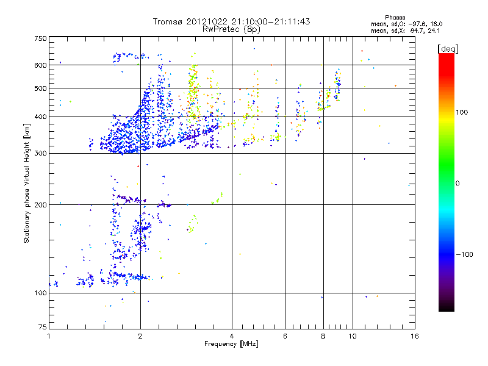Image resolution: width=488 pixels, height=366 pixels.
Task: Click the y-axis tick label '600'
Action: click(x=40, y=65)
